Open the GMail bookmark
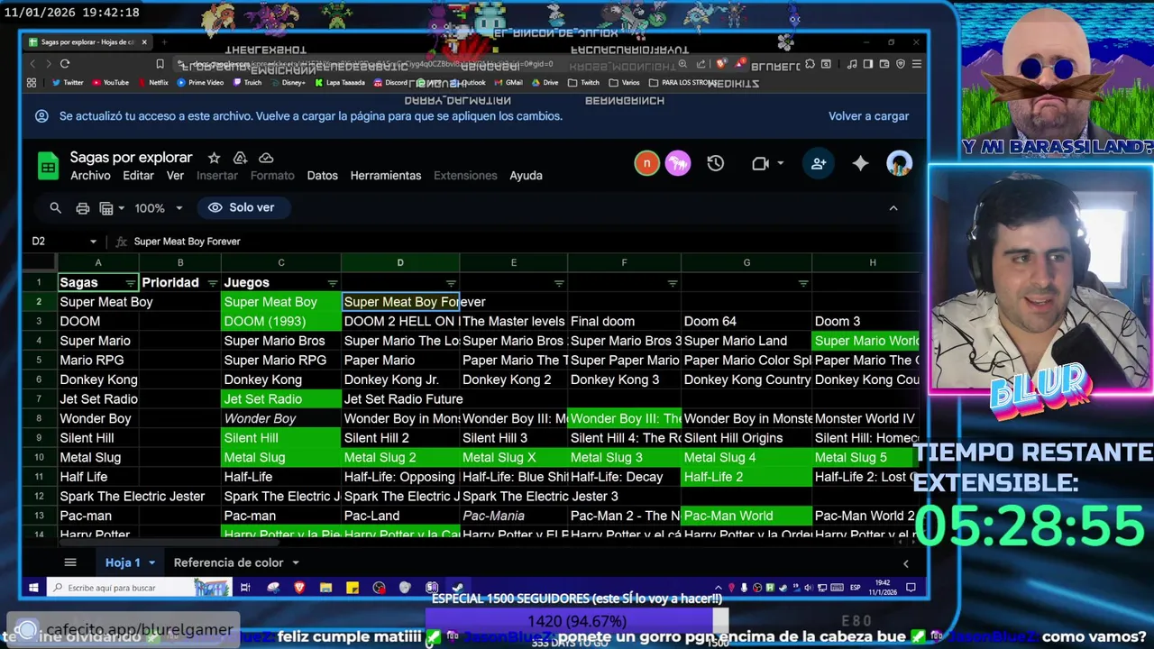The height and width of the screenshot is (649, 1154). point(508,82)
